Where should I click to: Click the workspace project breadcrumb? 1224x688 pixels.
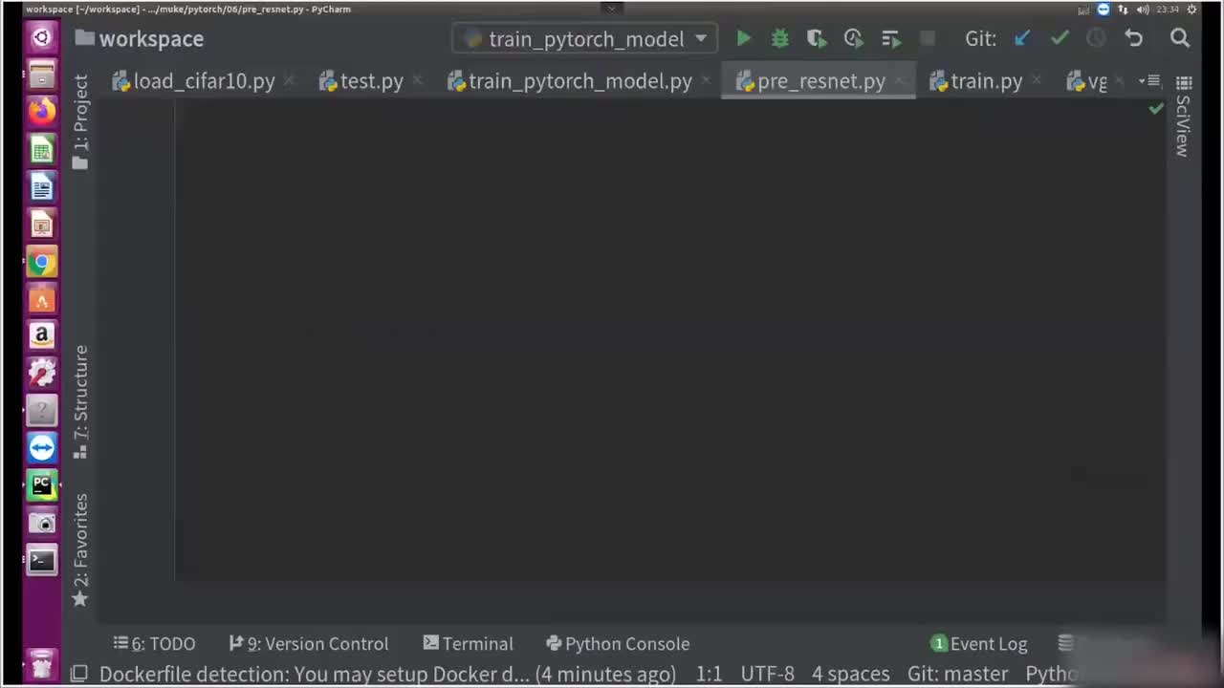point(140,39)
